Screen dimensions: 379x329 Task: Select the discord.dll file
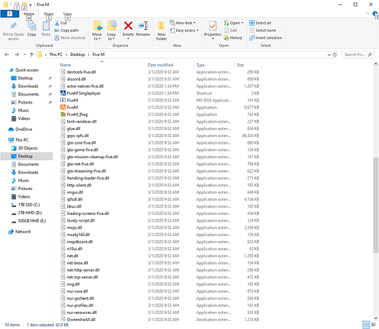(77, 79)
